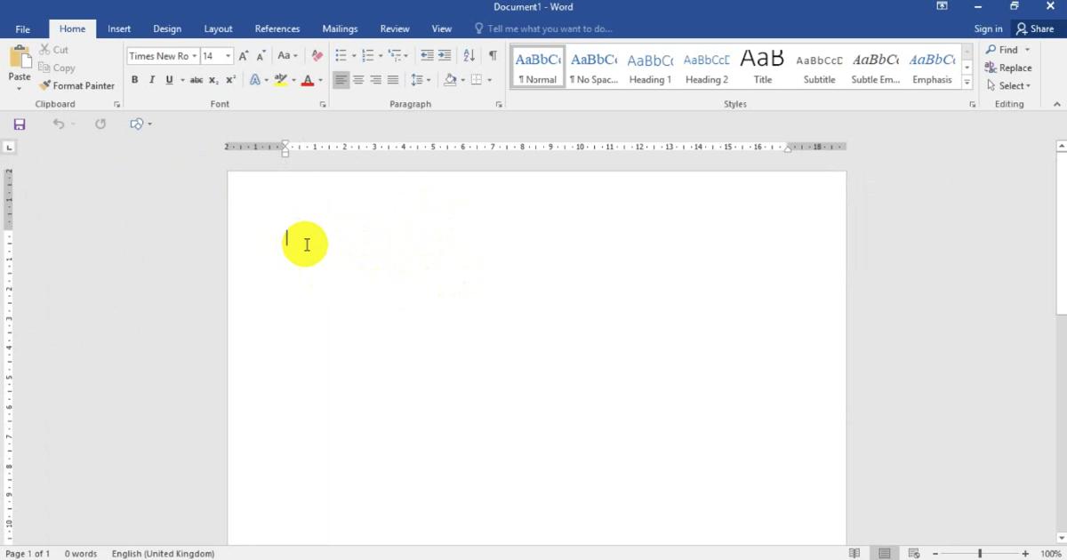Click the Share button
The image size is (1067, 560).
pyautogui.click(x=1035, y=29)
